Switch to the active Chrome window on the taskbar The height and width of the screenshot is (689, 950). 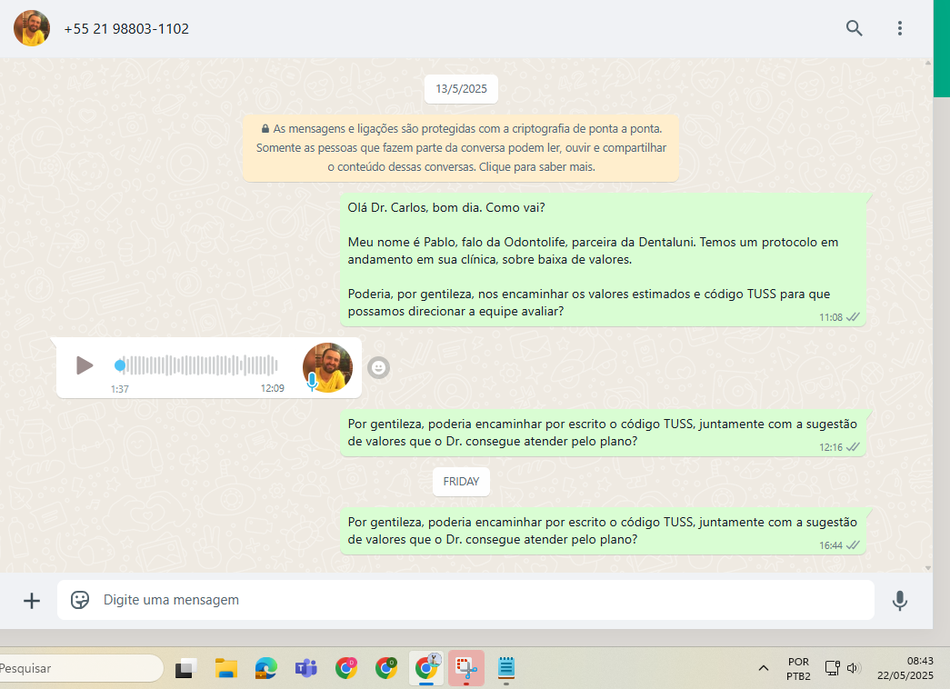tap(427, 668)
